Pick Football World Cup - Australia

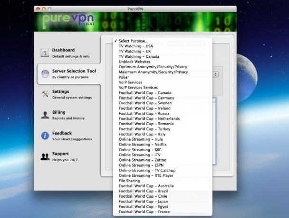[x=163, y=186]
